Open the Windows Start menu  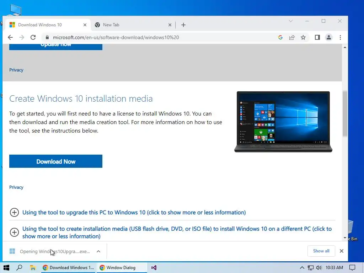[x=6, y=268]
